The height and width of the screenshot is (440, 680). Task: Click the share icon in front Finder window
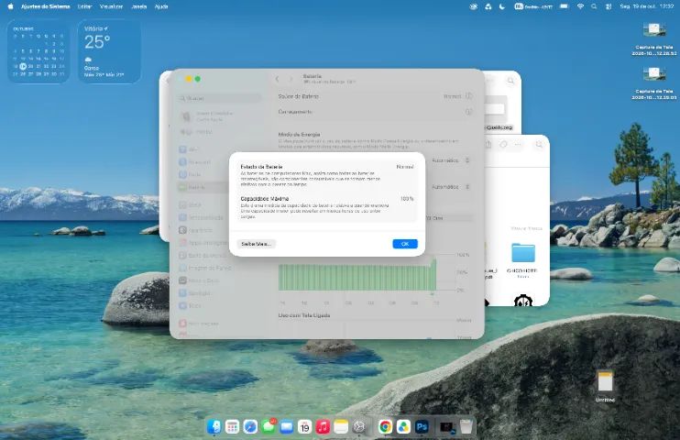click(x=488, y=145)
